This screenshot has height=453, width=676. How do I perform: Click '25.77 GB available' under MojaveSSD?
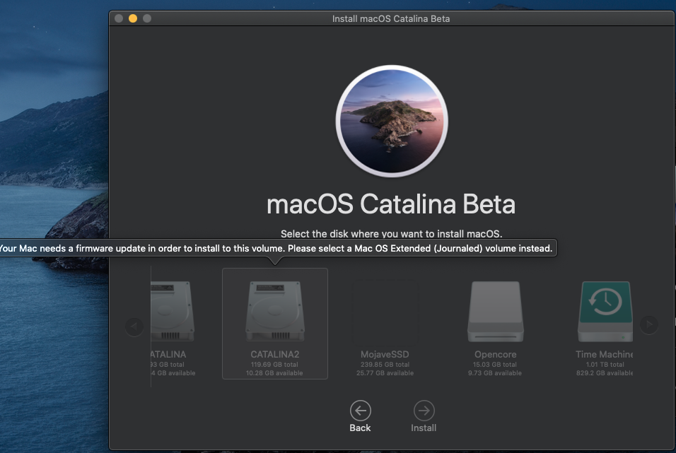(x=385, y=373)
